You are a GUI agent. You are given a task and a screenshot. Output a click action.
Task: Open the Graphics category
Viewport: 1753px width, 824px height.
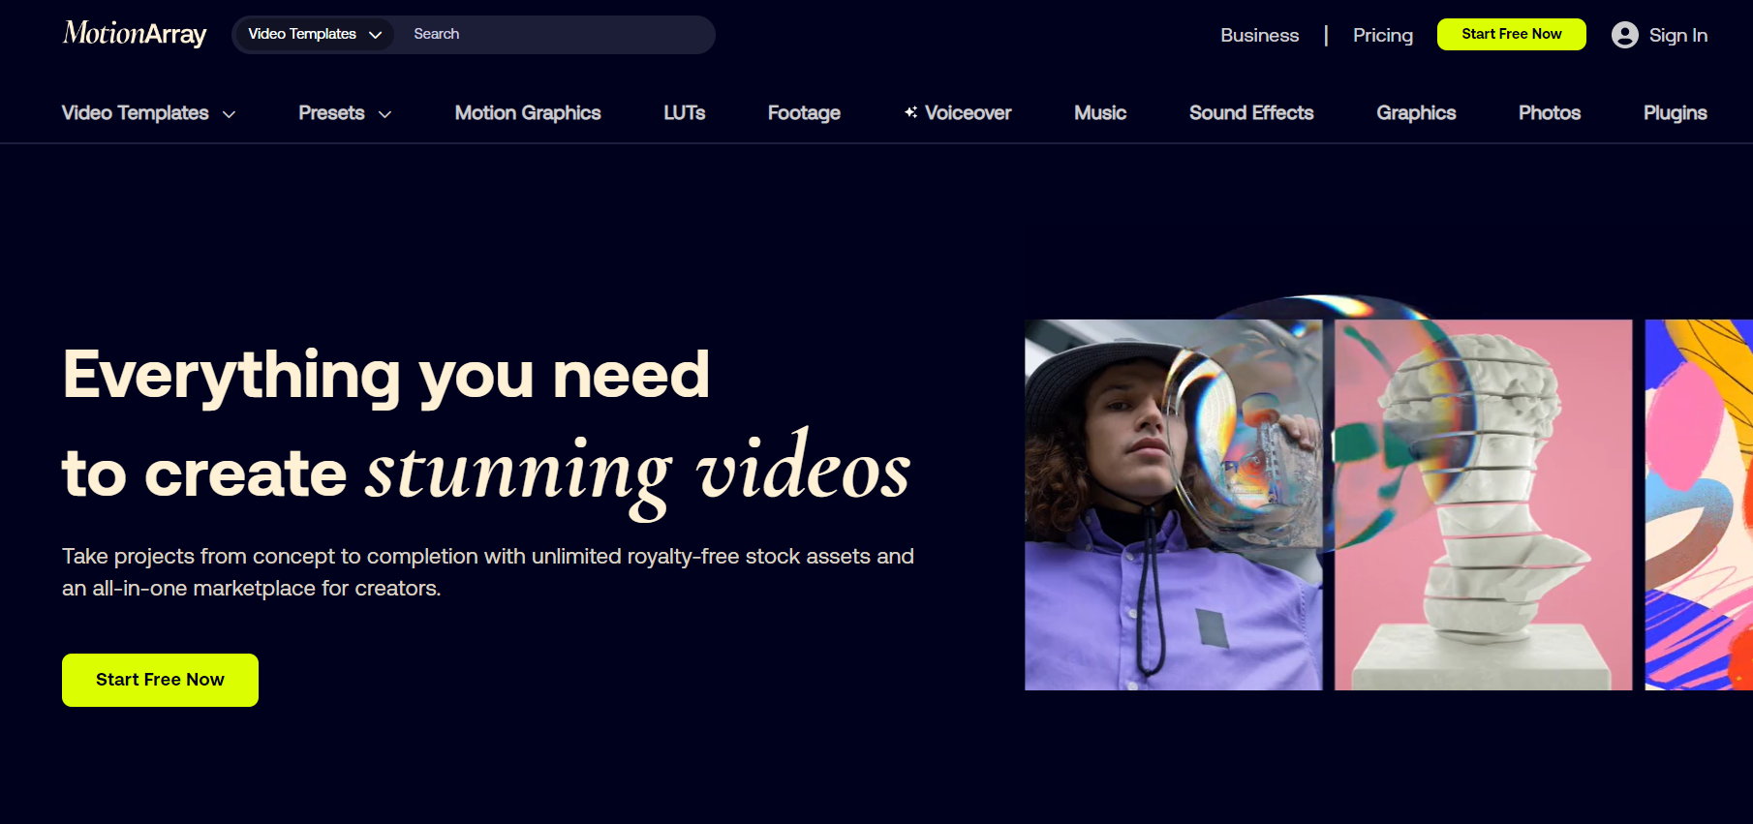[1416, 113]
